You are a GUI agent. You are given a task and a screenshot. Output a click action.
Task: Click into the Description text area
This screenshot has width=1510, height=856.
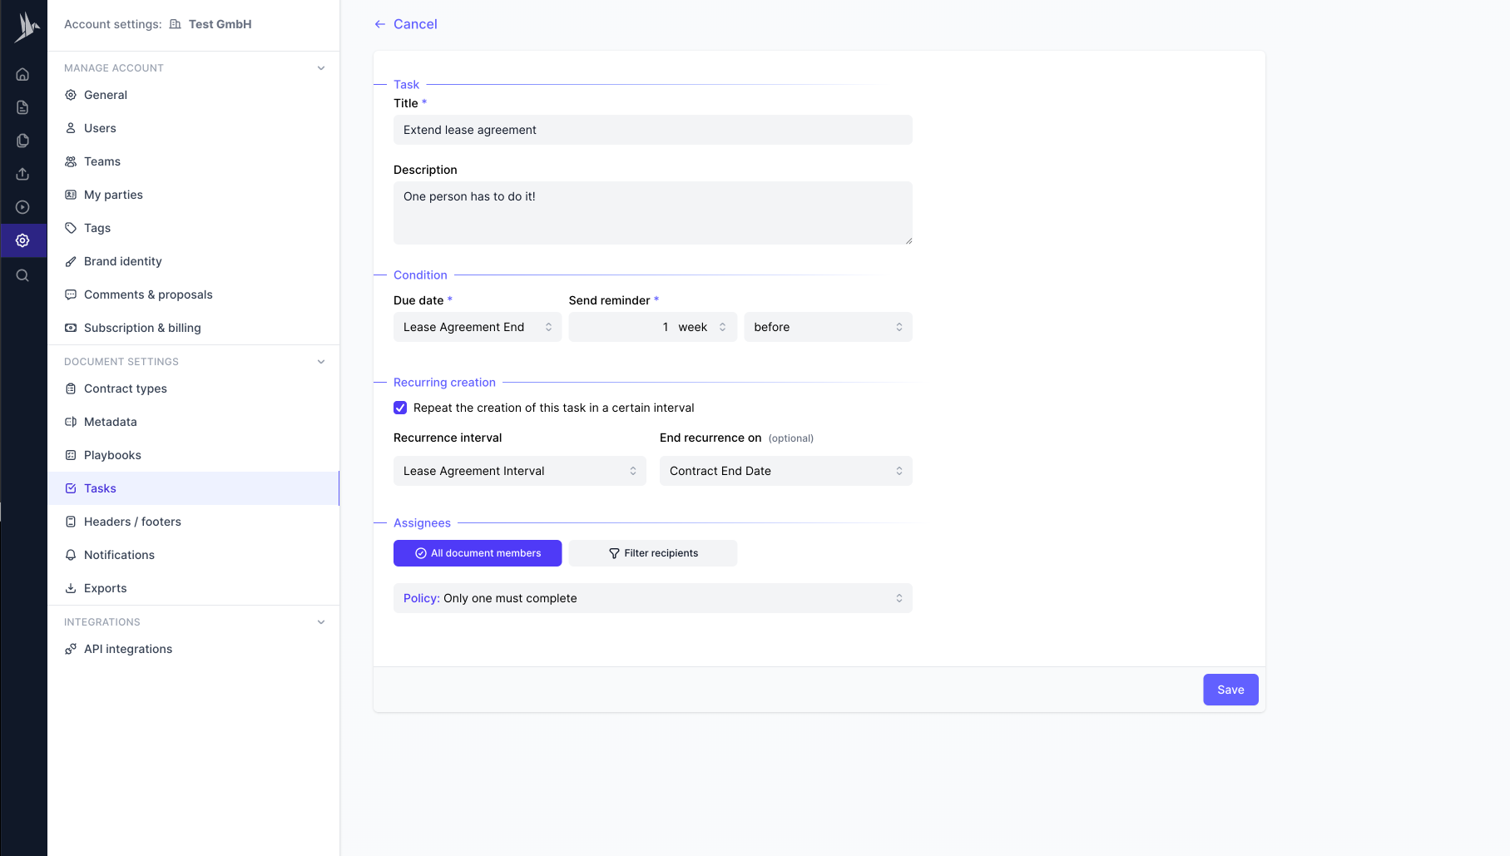[653, 213]
